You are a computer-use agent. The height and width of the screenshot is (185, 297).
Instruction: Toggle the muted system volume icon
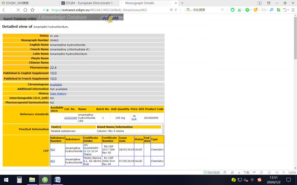pos(246,180)
